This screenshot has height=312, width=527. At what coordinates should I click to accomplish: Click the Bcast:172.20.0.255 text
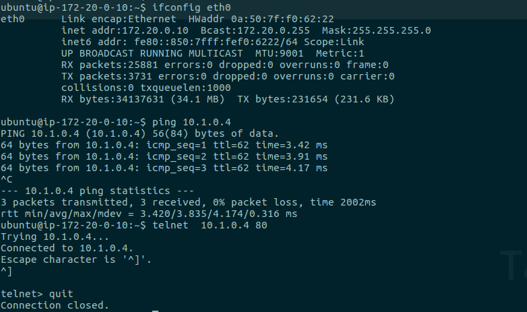coord(255,30)
